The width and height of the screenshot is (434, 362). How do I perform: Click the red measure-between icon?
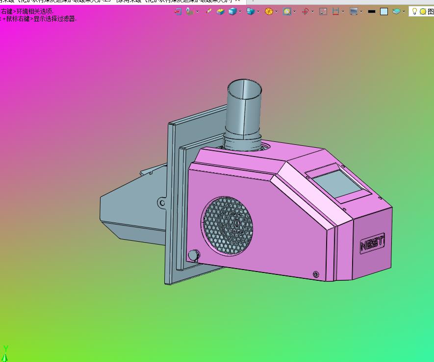[335, 12]
